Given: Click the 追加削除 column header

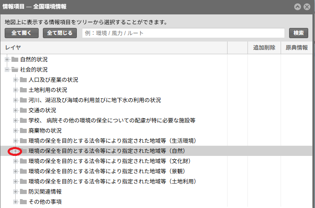Looking at the screenshot, I should 264,48.
